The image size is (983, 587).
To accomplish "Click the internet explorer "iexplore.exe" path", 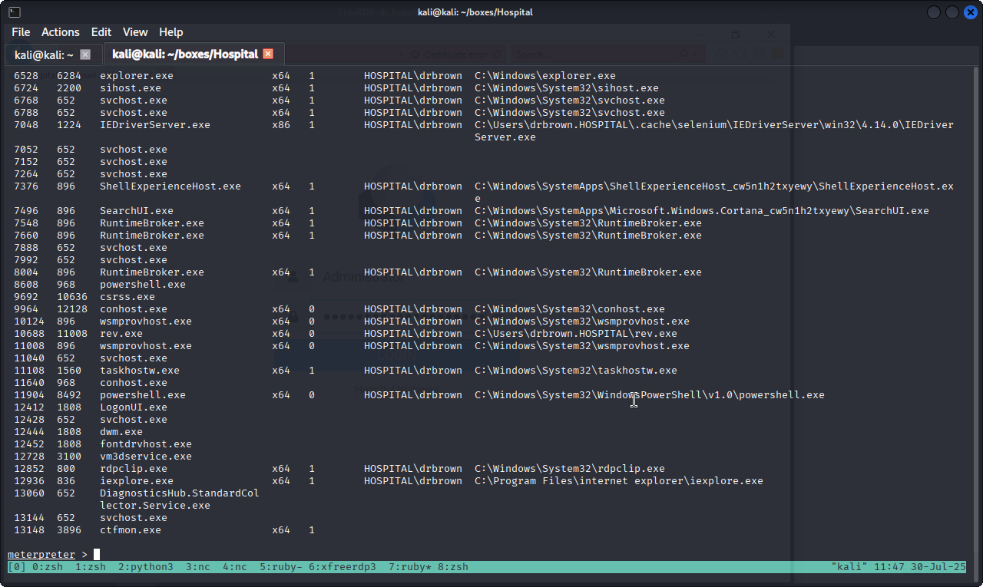I will (619, 481).
